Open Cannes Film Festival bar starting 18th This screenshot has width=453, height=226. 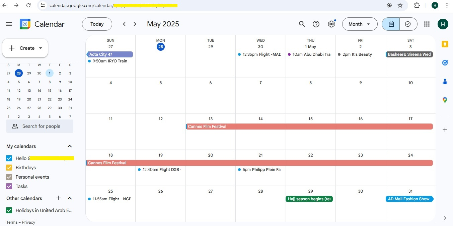point(259,163)
